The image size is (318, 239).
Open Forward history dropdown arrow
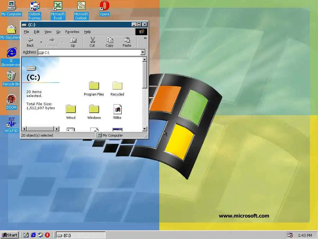point(63,42)
